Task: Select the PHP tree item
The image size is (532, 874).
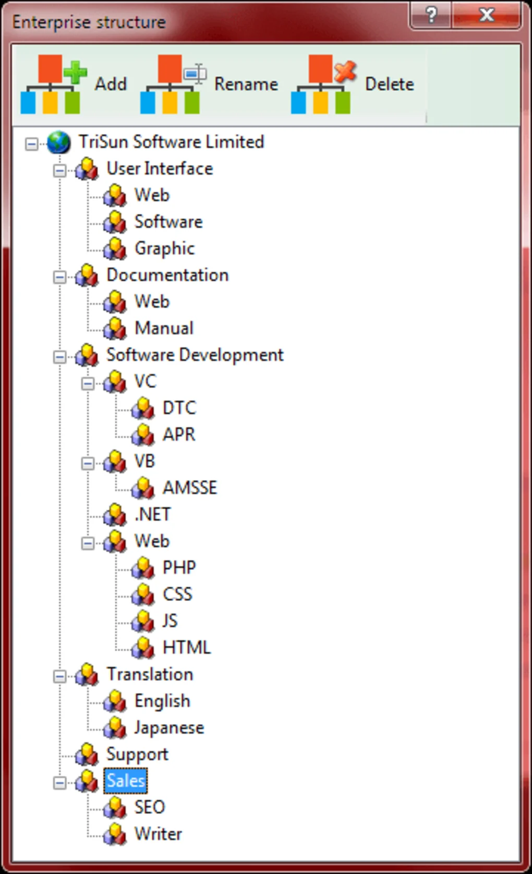Action: 179,568
